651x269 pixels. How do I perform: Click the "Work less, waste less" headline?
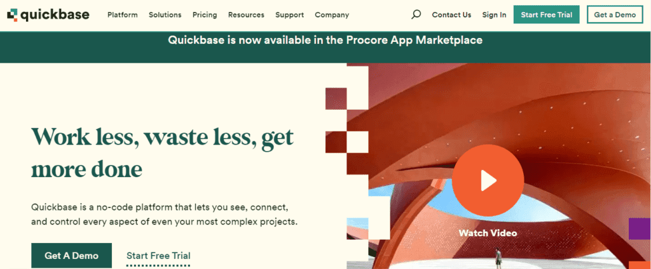tap(162, 152)
